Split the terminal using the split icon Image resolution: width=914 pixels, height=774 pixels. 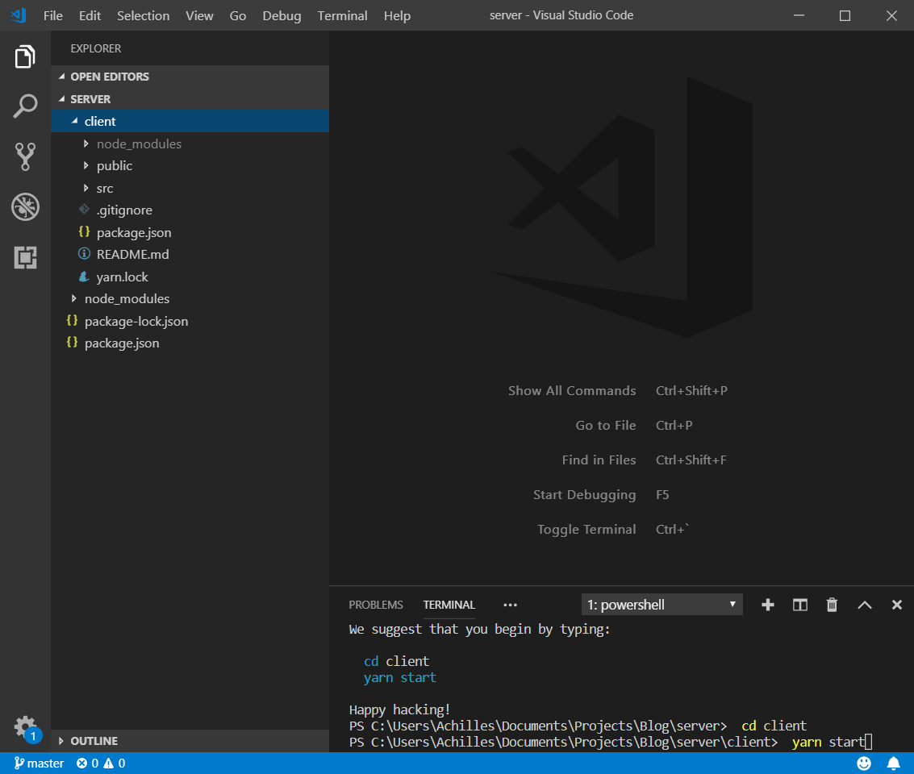[x=799, y=604]
